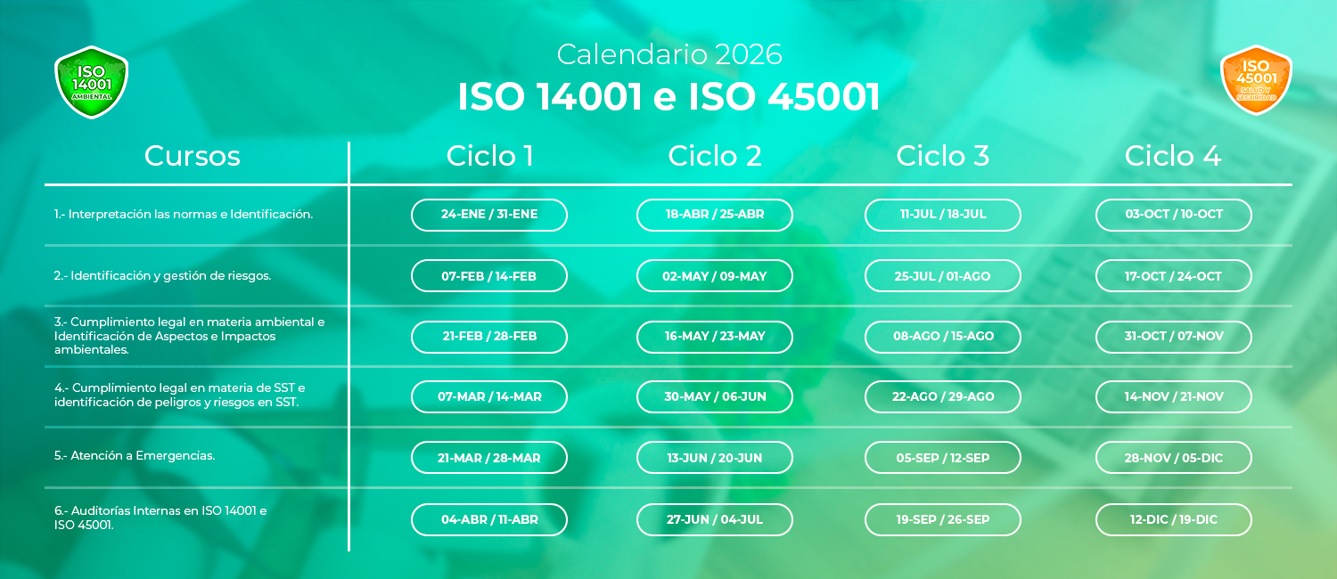Pick the 03-OCT / 10-OCT date button

point(1173,215)
